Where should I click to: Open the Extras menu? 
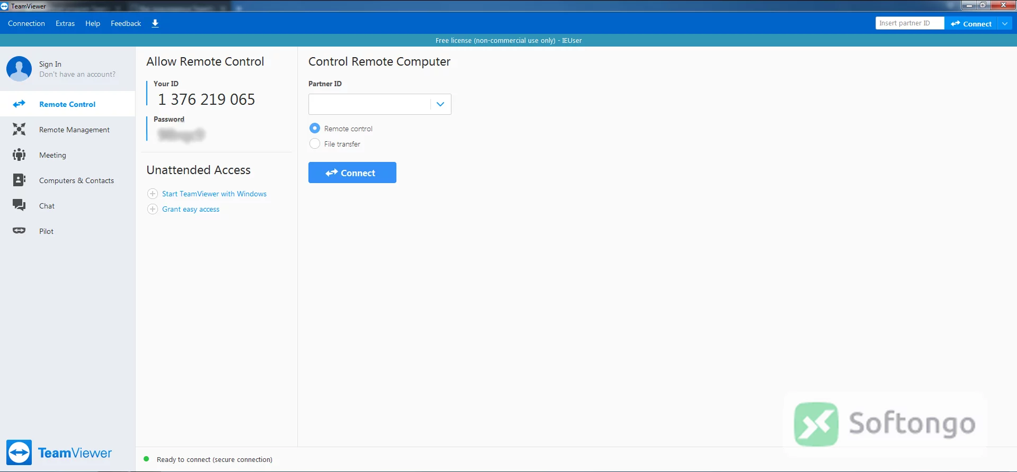pyautogui.click(x=65, y=23)
